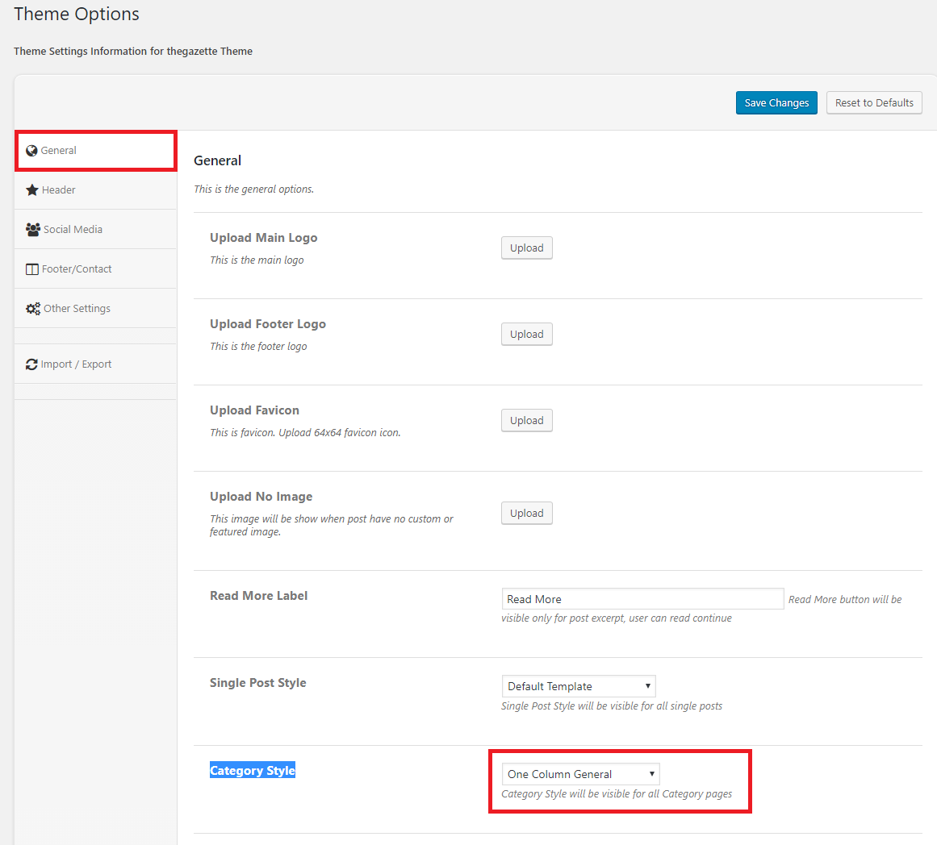The width and height of the screenshot is (937, 845).
Task: Click Upload for the footer logo
Action: coord(526,335)
